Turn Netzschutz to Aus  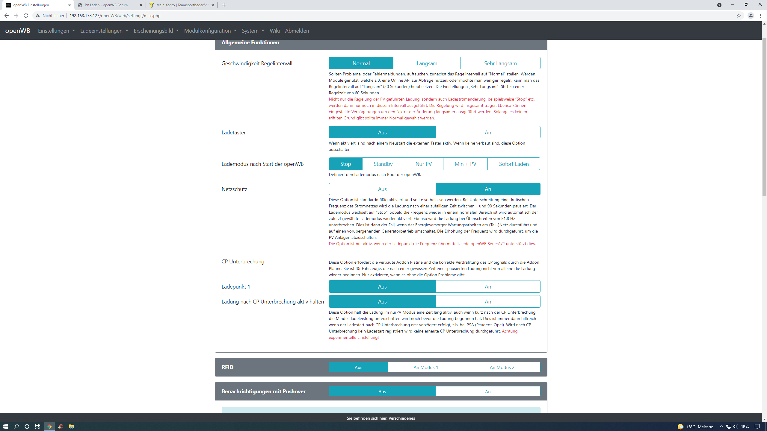click(x=382, y=189)
